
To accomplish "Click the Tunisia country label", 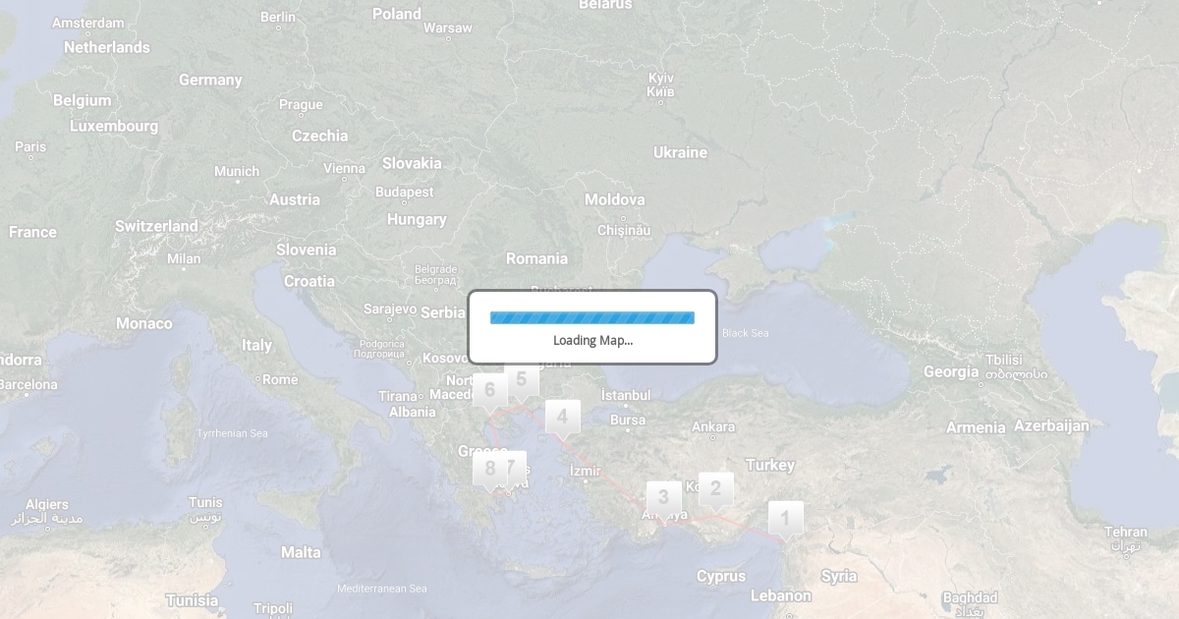I will coord(192,600).
